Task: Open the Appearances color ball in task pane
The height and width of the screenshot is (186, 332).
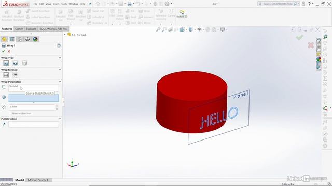Action: pos(319,59)
